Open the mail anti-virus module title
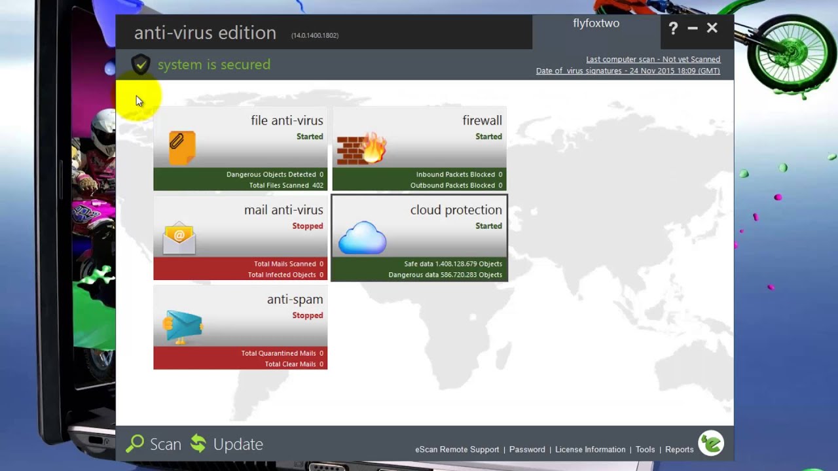Viewport: 838px width, 471px height. click(x=283, y=210)
